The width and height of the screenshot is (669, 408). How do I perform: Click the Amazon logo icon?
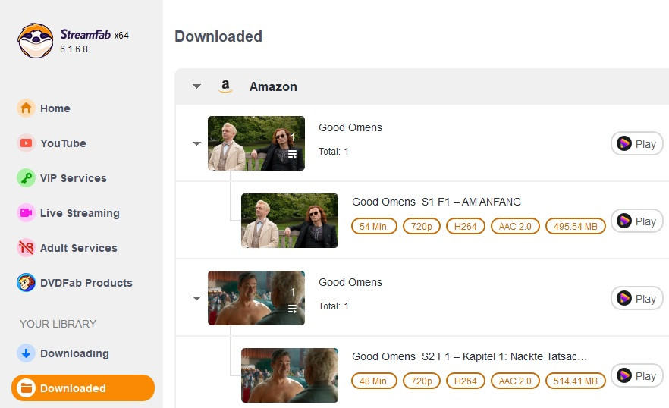click(225, 86)
